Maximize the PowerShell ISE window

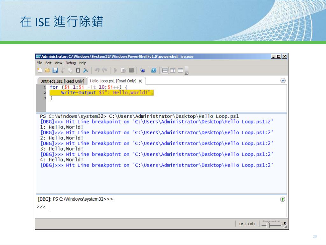279,56
